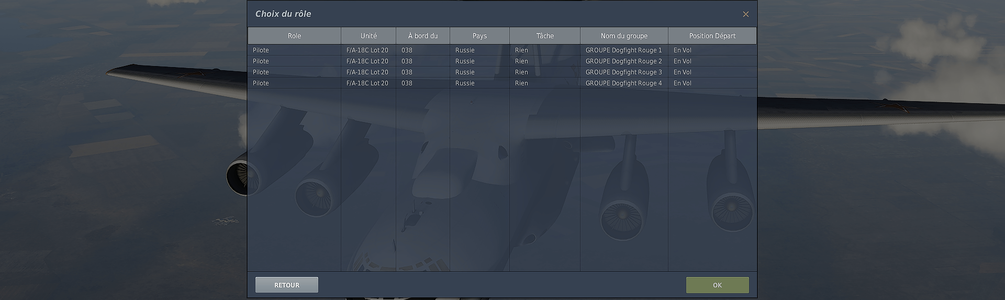This screenshot has width=1005, height=300.
Task: Click the Tâche column header
Action: (x=545, y=36)
